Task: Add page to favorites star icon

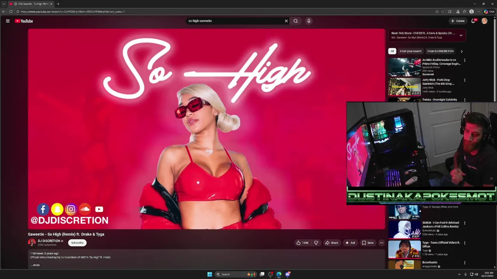Action: [443, 12]
